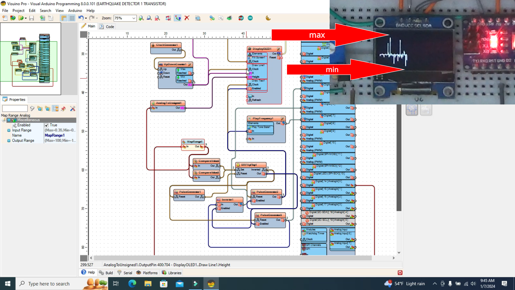Toggle the ruler display icon

point(64,18)
